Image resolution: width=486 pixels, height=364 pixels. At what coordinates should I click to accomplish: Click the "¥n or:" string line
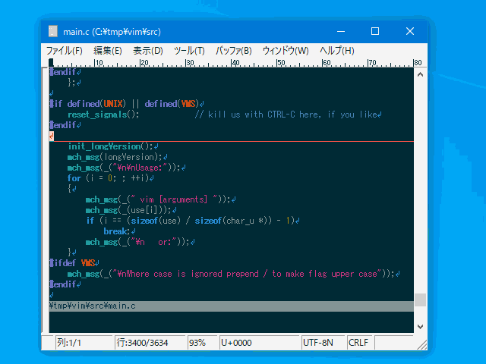click(140, 242)
